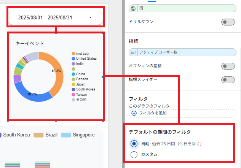Click the South Korea label in bar chart legend

pyautogui.click(x=17, y=135)
